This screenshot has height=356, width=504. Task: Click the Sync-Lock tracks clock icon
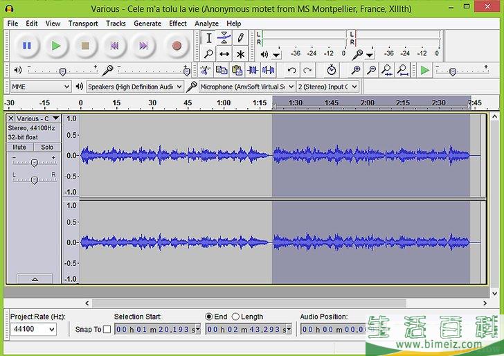click(x=332, y=70)
